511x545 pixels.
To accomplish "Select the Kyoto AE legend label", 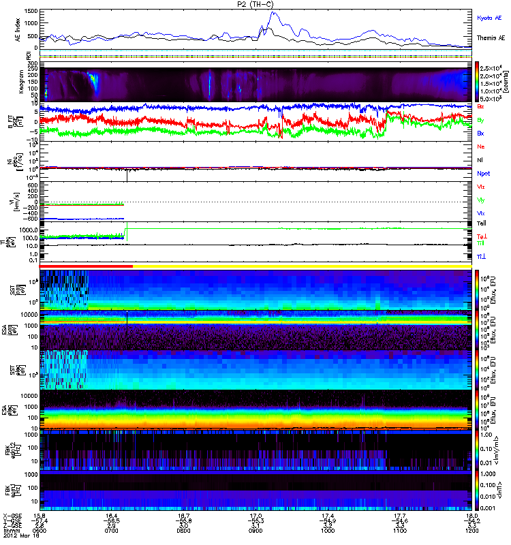I will [489, 18].
